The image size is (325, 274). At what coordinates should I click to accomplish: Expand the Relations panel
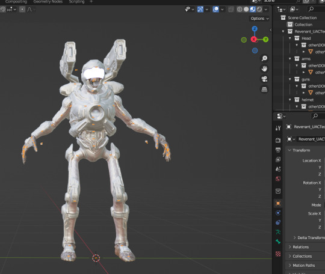tap(305, 247)
